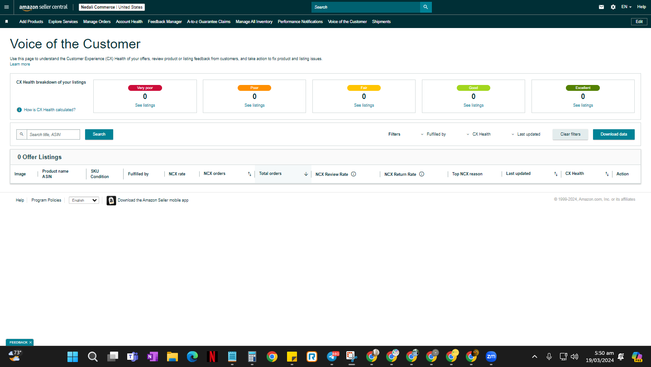The height and width of the screenshot is (367, 651).
Task: Open Help in the top right header
Action: coord(641,7)
